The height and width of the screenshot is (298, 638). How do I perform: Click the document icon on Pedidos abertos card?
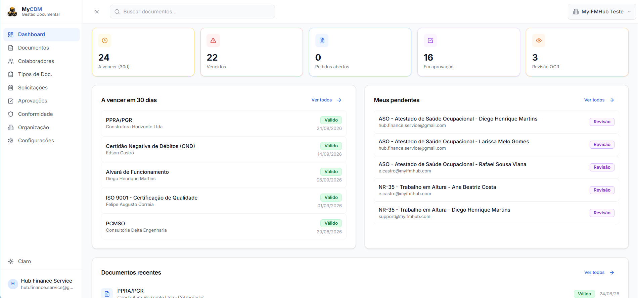click(x=322, y=41)
